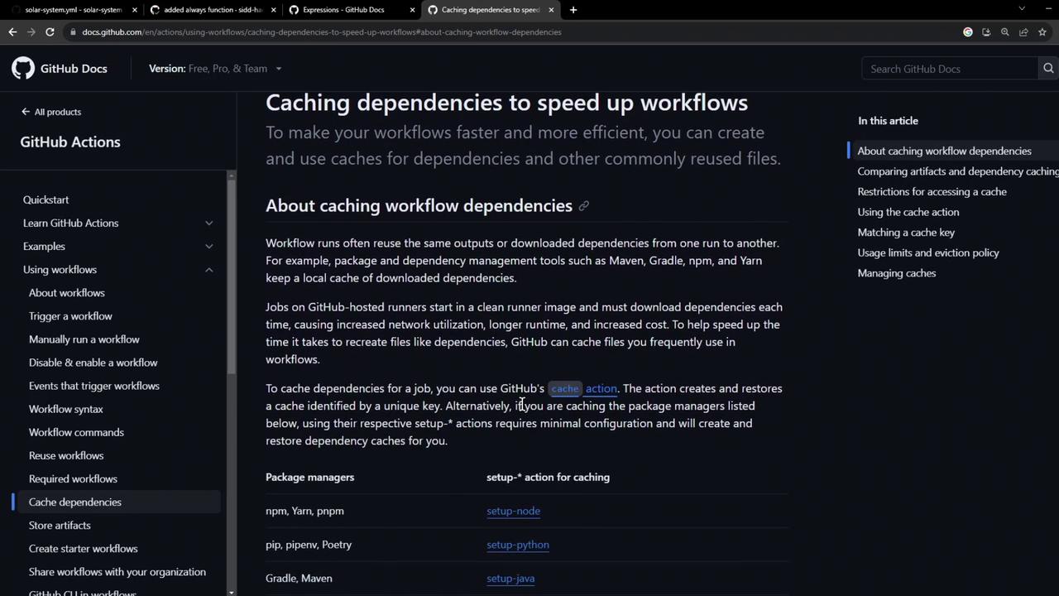
Task: Open Store artifacts page
Action: tap(60, 525)
